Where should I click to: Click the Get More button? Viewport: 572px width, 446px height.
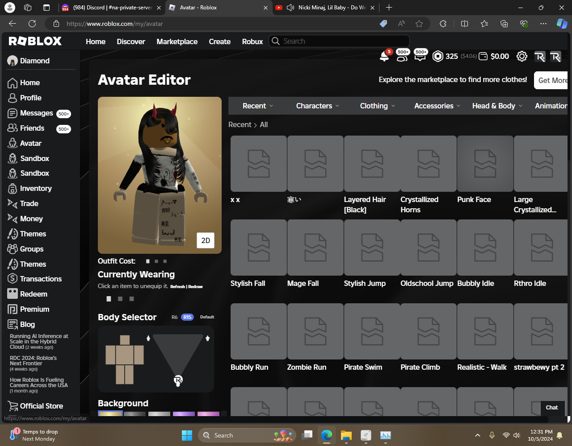(x=552, y=80)
